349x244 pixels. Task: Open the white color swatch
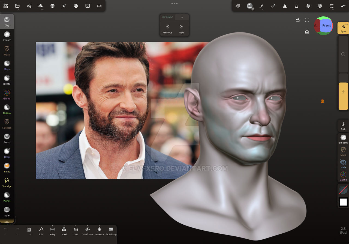pyautogui.click(x=343, y=202)
